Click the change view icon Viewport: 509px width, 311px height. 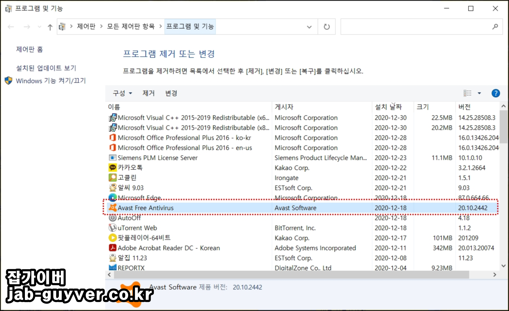pyautogui.click(x=467, y=93)
